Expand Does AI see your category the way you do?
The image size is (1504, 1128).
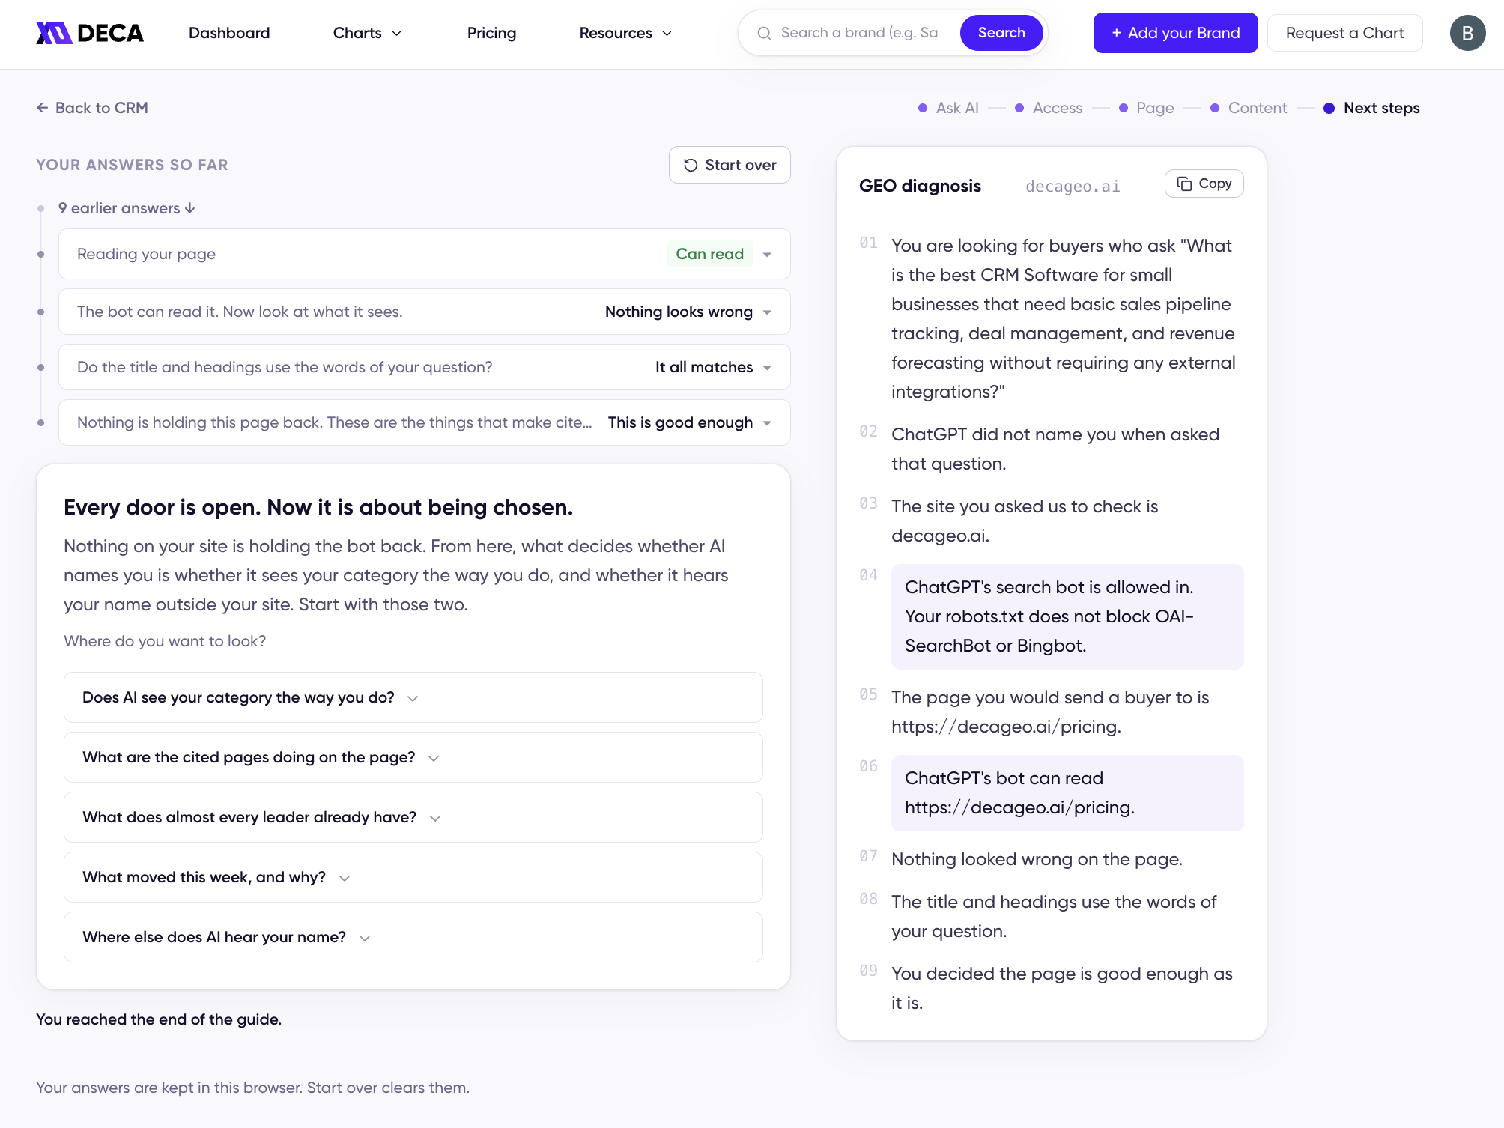point(413,697)
